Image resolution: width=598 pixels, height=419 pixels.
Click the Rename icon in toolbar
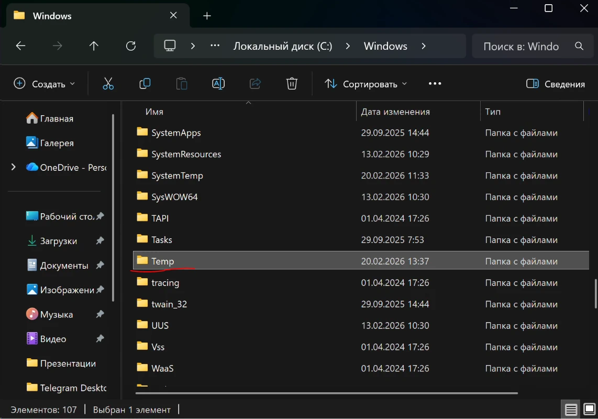[218, 84]
